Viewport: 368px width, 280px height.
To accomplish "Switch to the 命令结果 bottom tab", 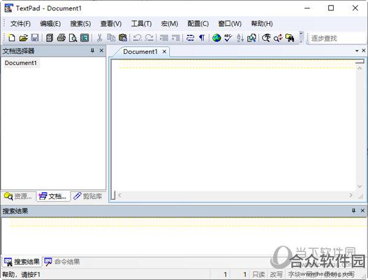I will click(x=63, y=262).
